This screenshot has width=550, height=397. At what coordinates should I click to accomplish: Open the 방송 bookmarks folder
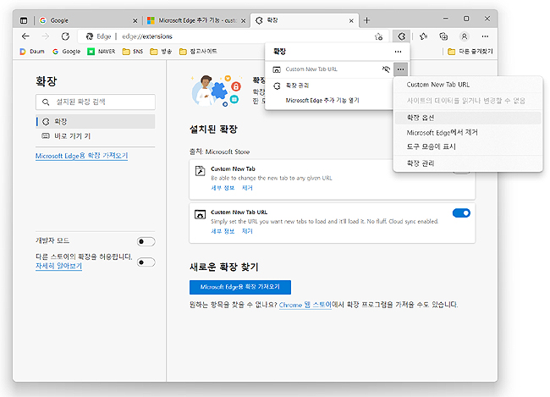(161, 52)
